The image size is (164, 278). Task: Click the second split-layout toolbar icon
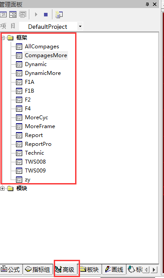(x=13, y=15)
